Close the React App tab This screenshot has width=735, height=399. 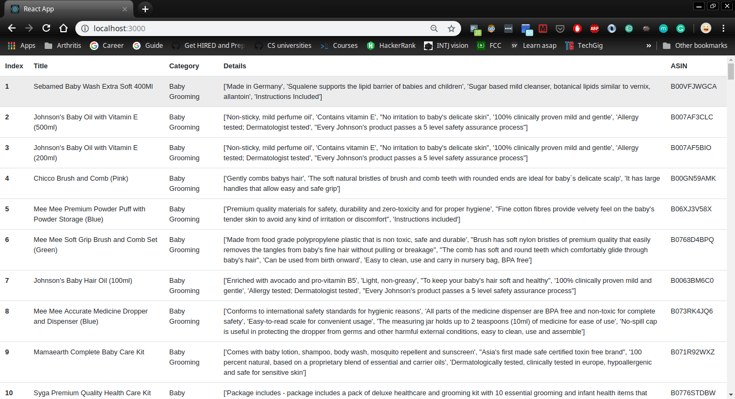[x=125, y=9]
